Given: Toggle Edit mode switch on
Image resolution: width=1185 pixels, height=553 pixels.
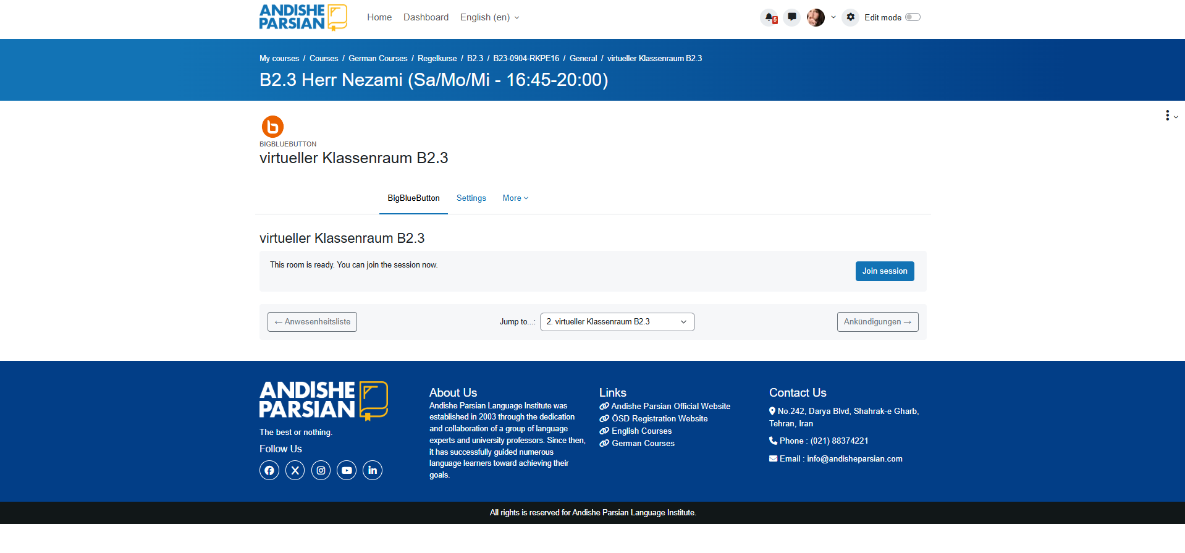Looking at the screenshot, I should click(x=913, y=17).
